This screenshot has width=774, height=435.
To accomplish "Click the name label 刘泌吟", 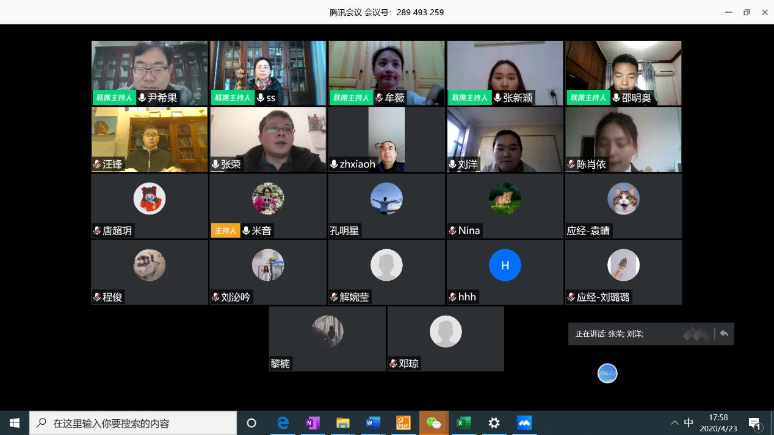I will tap(236, 297).
